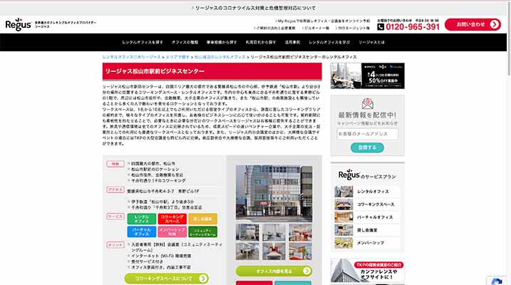This screenshot has width=511, height=285.
Task: Focus the お客様のメールアドレス email field
Action: click(x=368, y=134)
